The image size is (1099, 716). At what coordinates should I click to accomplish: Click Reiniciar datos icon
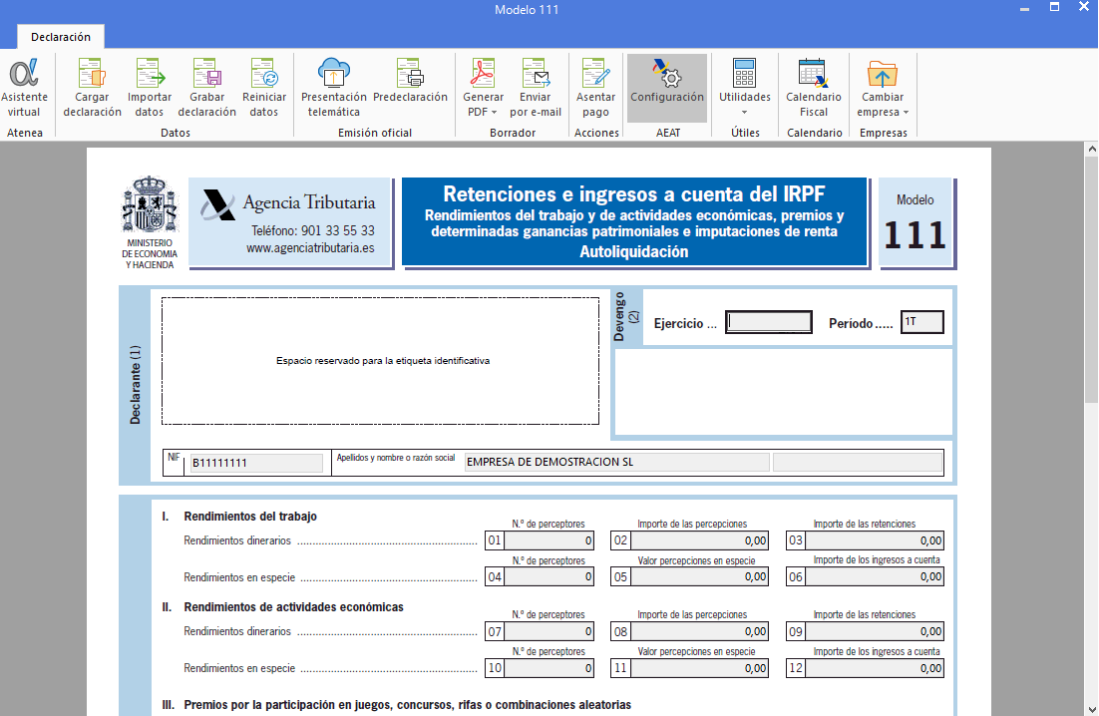click(264, 74)
